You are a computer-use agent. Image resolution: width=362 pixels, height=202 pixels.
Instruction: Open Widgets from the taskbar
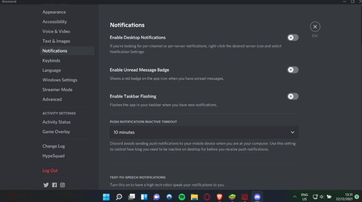point(144,197)
